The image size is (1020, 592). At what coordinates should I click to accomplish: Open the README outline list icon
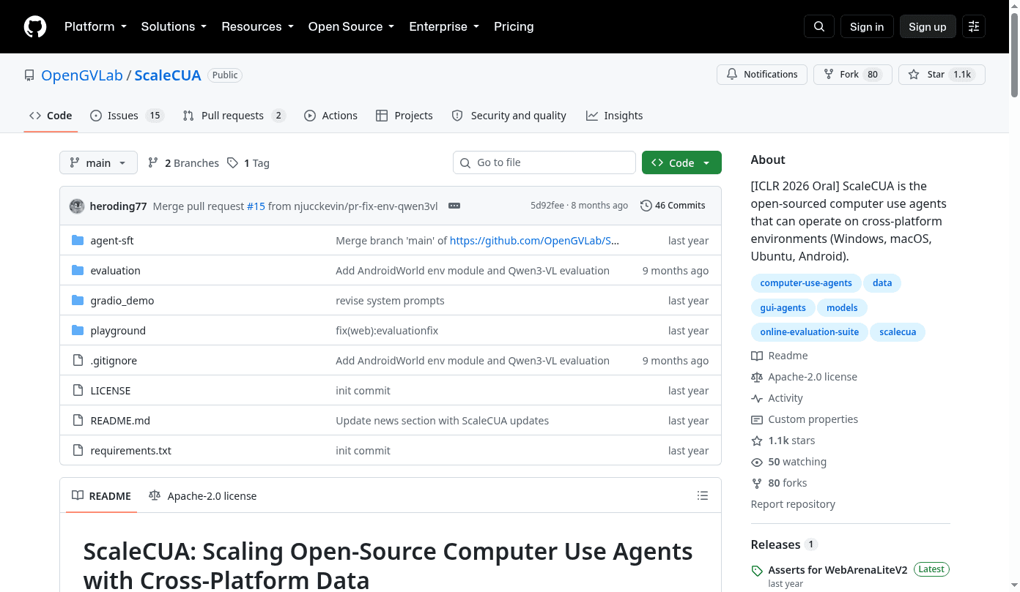(703, 495)
